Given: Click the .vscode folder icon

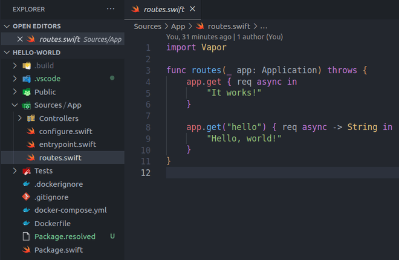Looking at the screenshot, I should click(26, 79).
